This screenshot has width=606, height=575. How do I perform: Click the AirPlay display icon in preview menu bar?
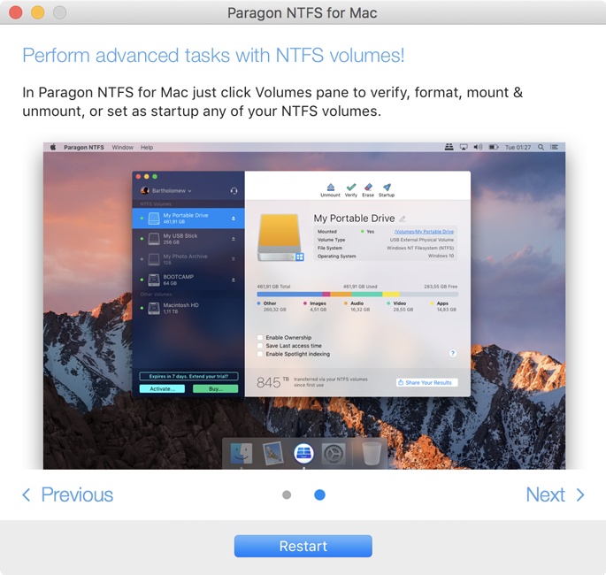[x=464, y=147]
